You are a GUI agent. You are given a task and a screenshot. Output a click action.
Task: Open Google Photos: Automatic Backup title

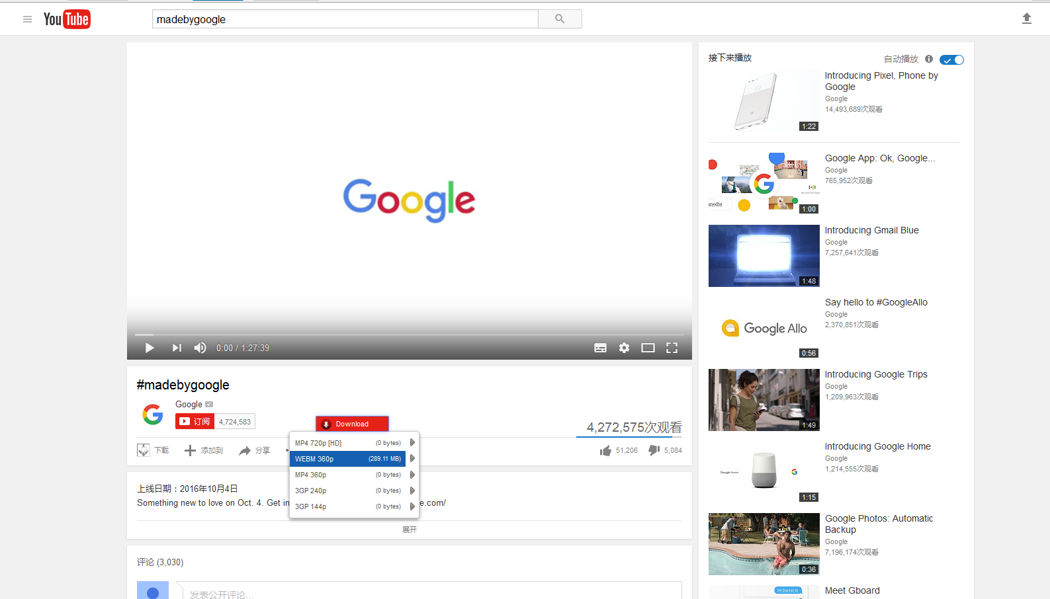[x=879, y=524]
